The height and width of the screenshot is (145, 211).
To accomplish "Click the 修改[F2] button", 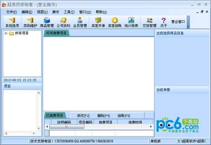I will (x=83, y=116).
